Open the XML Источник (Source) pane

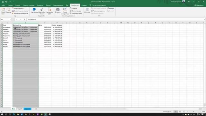(87, 10)
